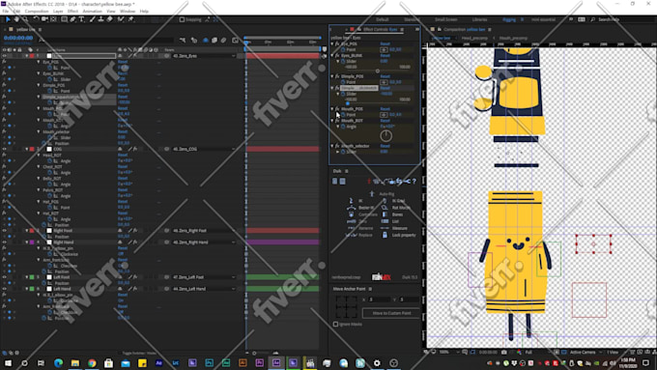Viewport: 657px width, 370px height.
Task: Open the Window menu
Action: pos(128,12)
